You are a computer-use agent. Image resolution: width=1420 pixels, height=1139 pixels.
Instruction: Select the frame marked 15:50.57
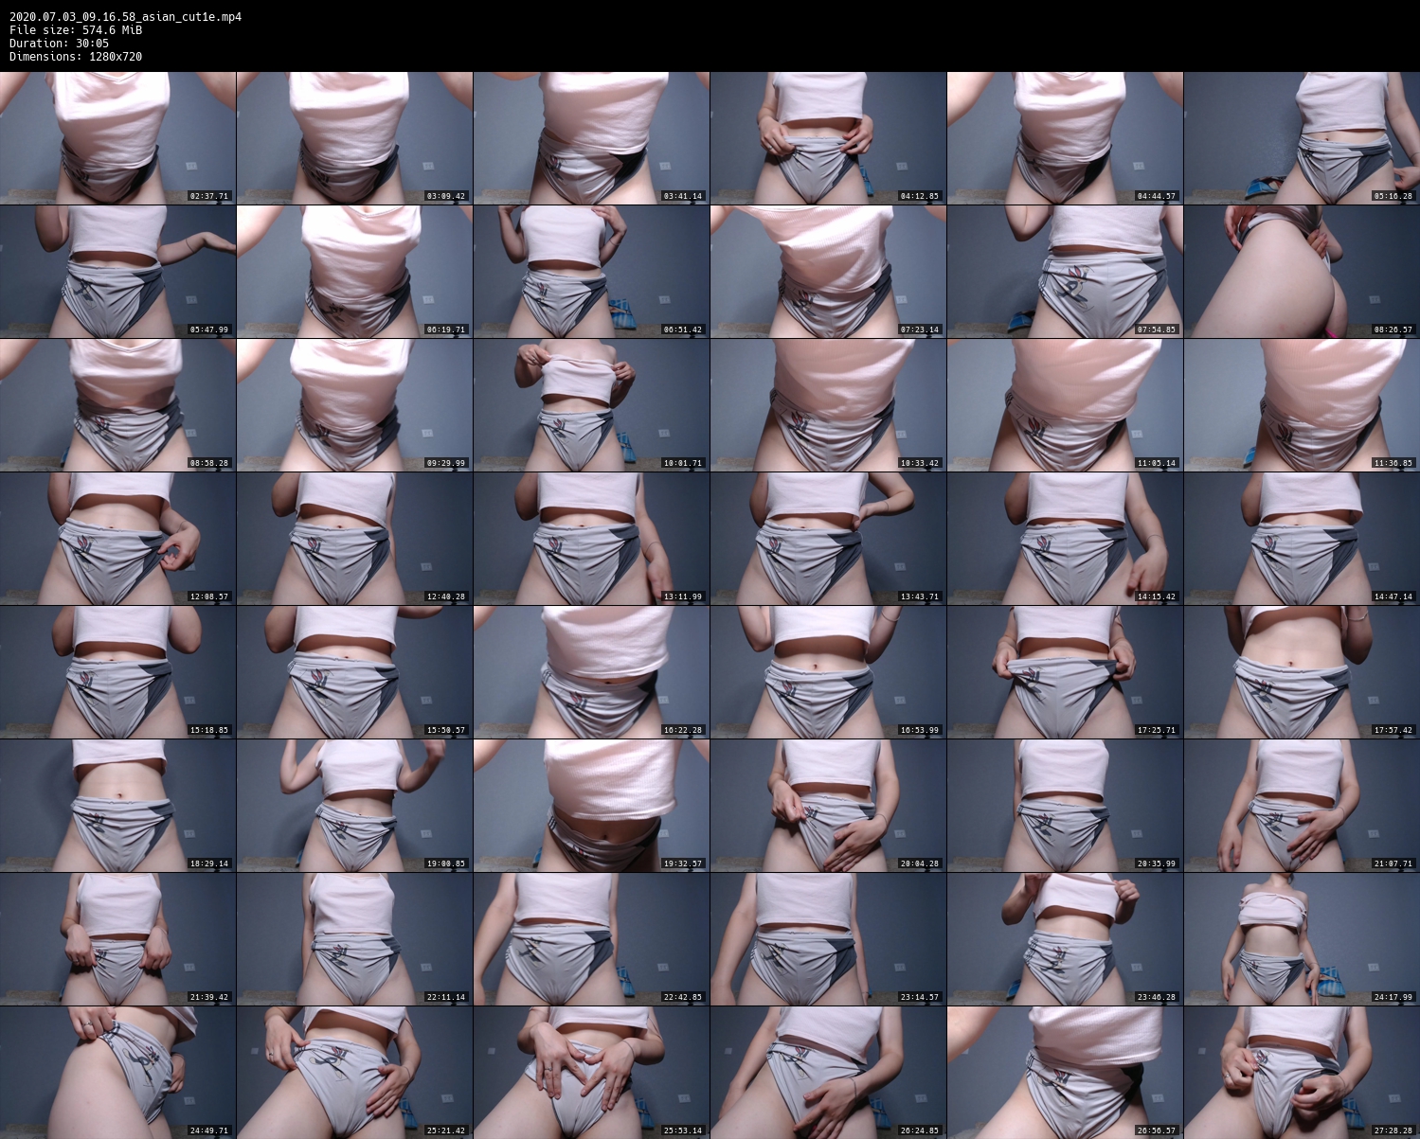click(354, 672)
